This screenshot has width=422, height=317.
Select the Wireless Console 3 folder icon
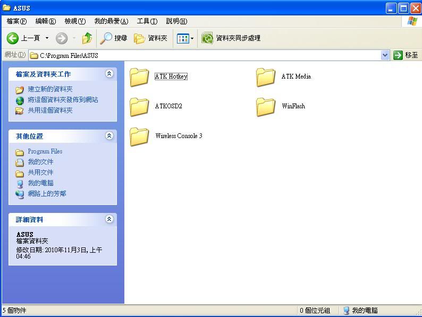139,136
